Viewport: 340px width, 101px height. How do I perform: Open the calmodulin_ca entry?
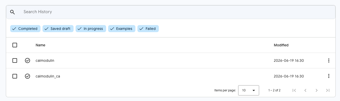48,76
